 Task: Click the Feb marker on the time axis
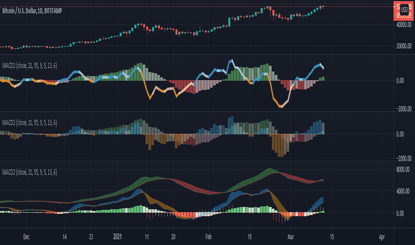208,237
